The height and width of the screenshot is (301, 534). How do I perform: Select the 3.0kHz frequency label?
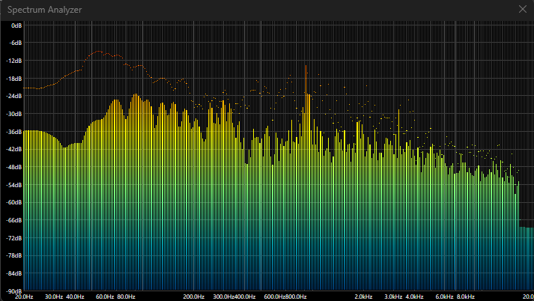(x=394, y=297)
